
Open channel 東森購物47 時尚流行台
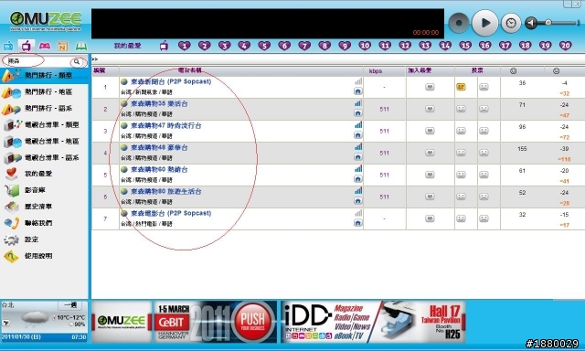[166, 126]
